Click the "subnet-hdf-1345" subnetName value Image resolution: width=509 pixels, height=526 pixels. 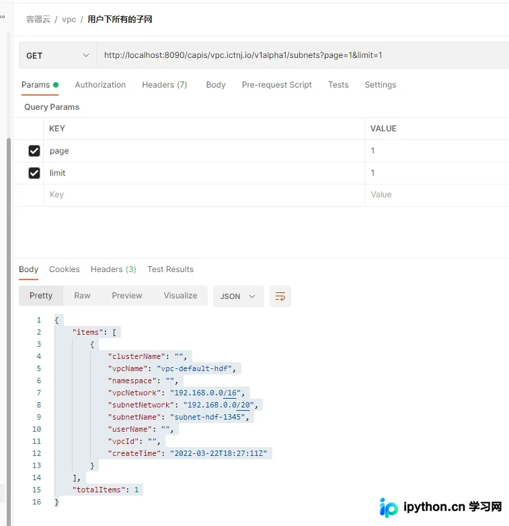[x=208, y=417]
